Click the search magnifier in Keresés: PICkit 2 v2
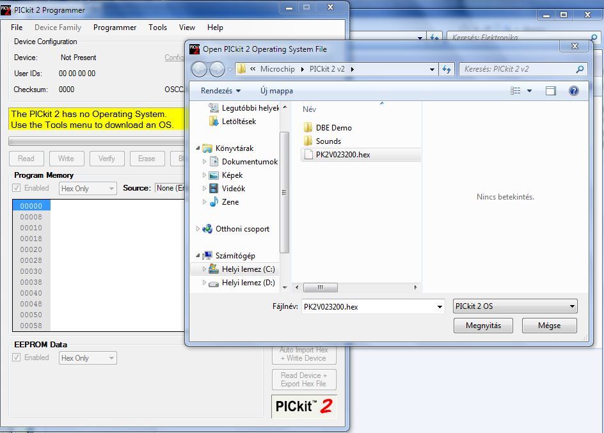 (x=580, y=69)
